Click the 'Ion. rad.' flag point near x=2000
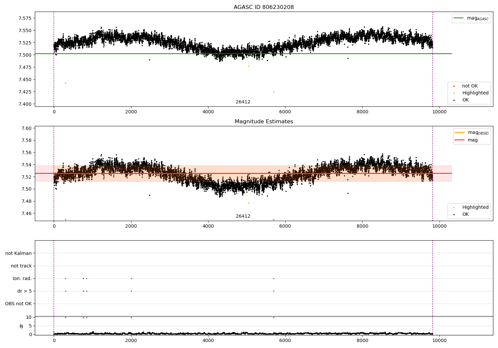The image size is (498, 348). coord(131,278)
